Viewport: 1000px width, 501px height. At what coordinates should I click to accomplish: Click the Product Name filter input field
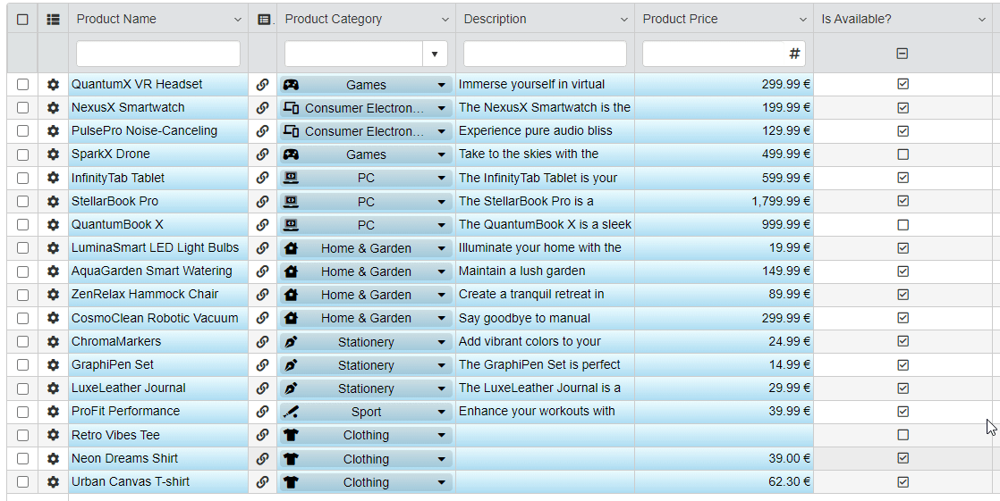tap(158, 54)
